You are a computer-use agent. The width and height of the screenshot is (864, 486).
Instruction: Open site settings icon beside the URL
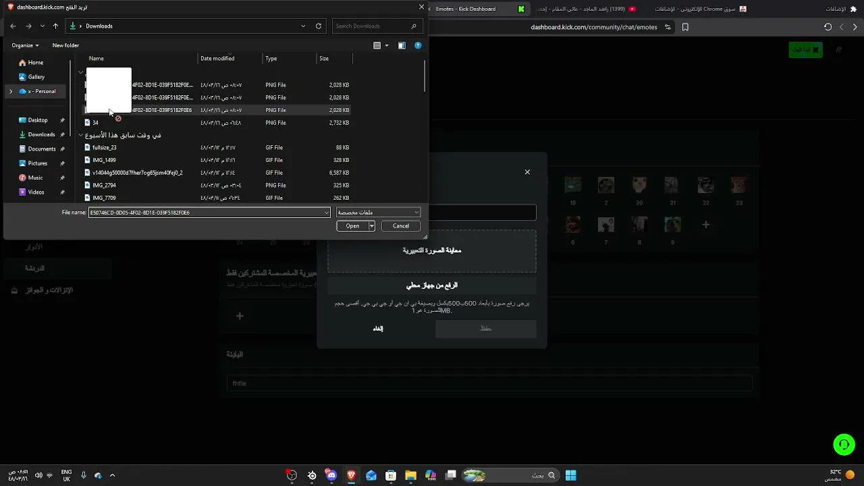[668, 27]
